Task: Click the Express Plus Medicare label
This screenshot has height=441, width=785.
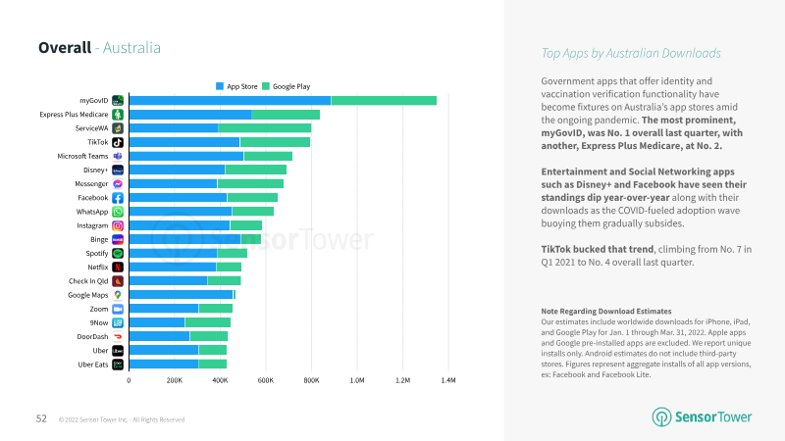Action: [74, 115]
